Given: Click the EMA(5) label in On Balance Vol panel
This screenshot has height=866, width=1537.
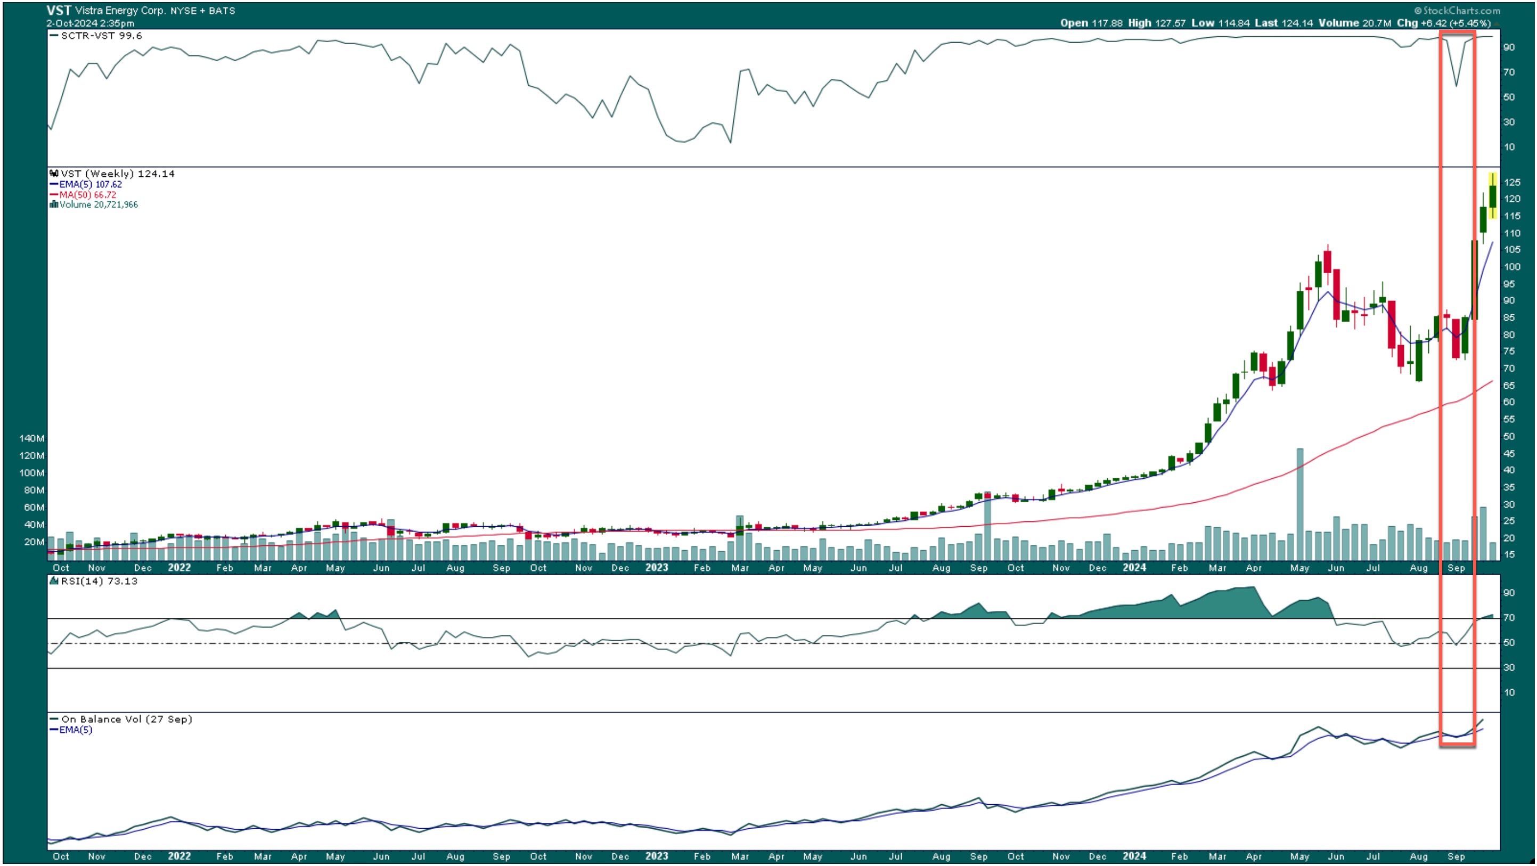Looking at the screenshot, I should click(76, 730).
